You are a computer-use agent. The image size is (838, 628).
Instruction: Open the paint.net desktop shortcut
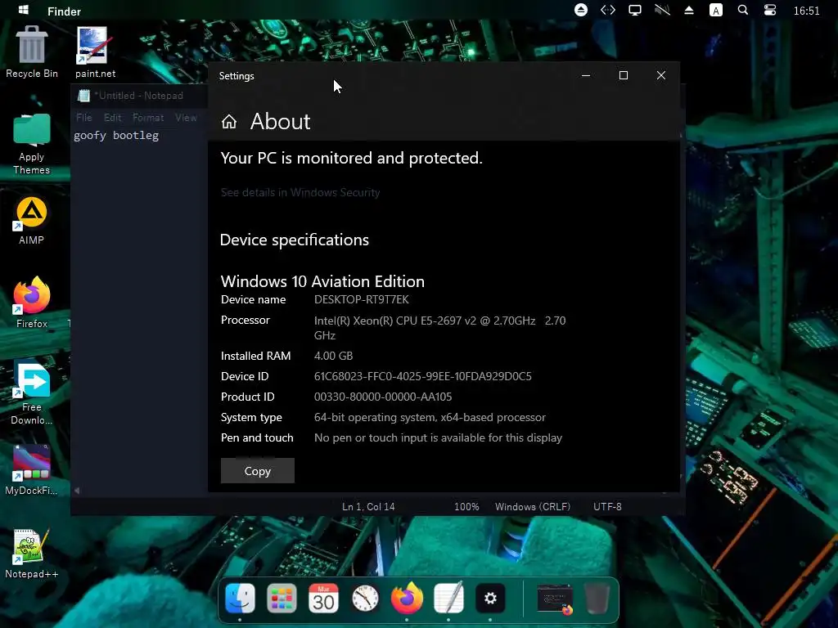click(95, 52)
